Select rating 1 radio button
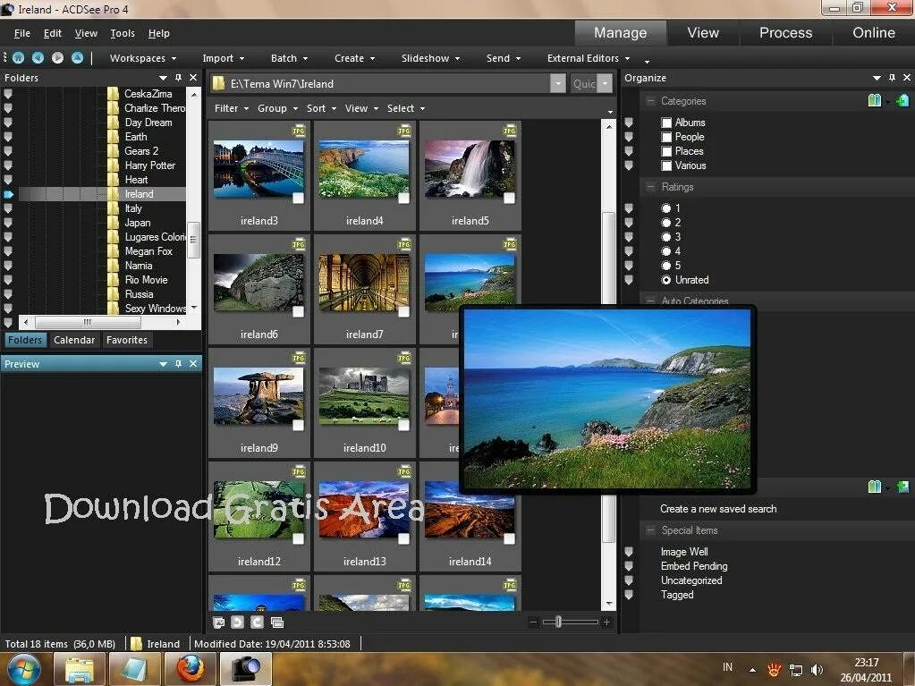915x686 pixels. [x=665, y=208]
